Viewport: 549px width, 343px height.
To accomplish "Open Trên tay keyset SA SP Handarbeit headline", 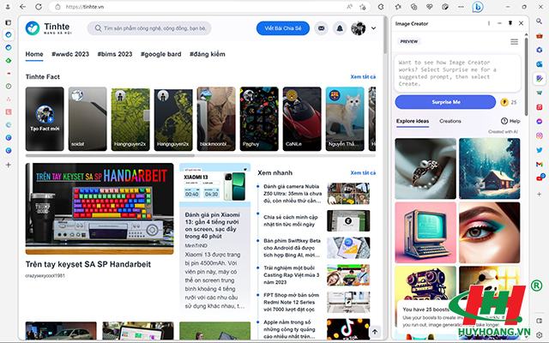I will 88,265.
